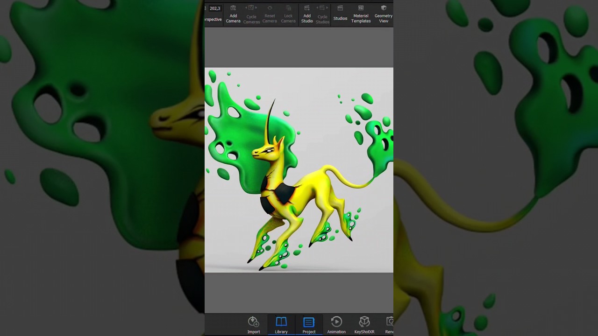Open Material Templates
This screenshot has height=336, width=598.
(x=361, y=14)
